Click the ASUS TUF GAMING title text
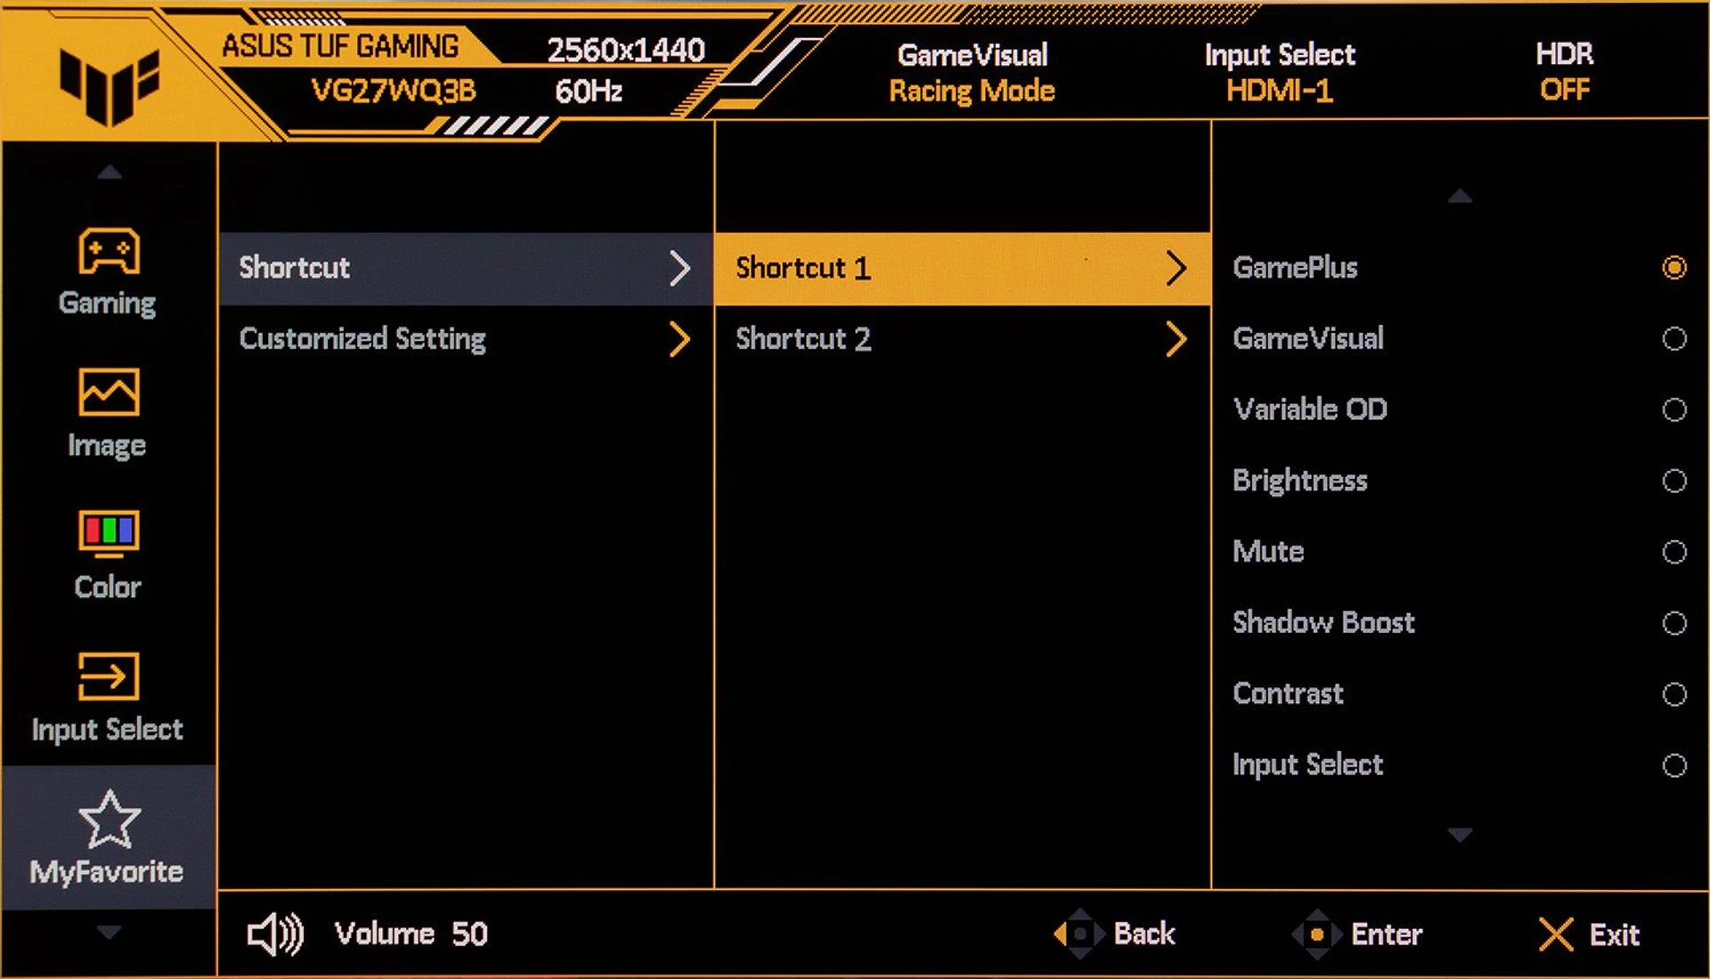The image size is (1710, 979). click(x=340, y=46)
